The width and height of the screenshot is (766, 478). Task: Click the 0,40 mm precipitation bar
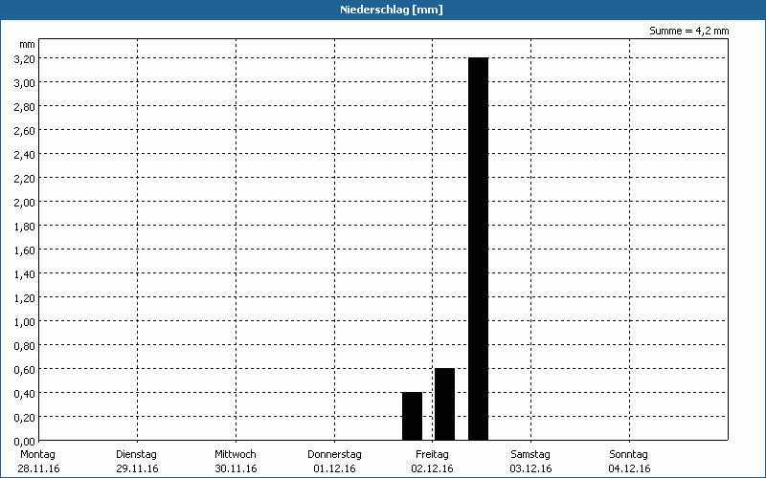tap(412, 416)
